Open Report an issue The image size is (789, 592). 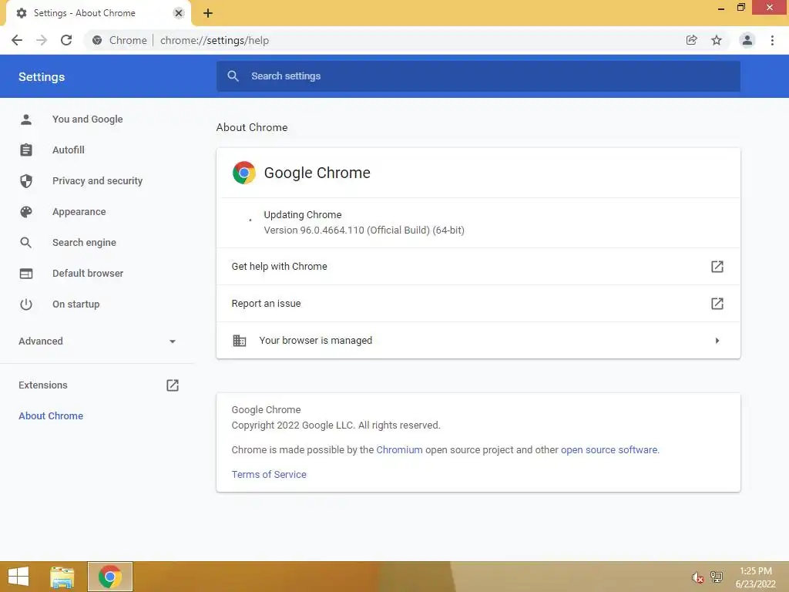[478, 304]
